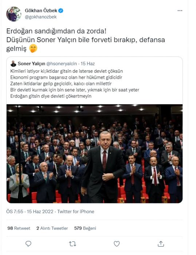Viewport: 196px width, 255px height.
Task: Click the ÖS 7:55 · 15 Haz 2022 timestamp
Action: 30,211
